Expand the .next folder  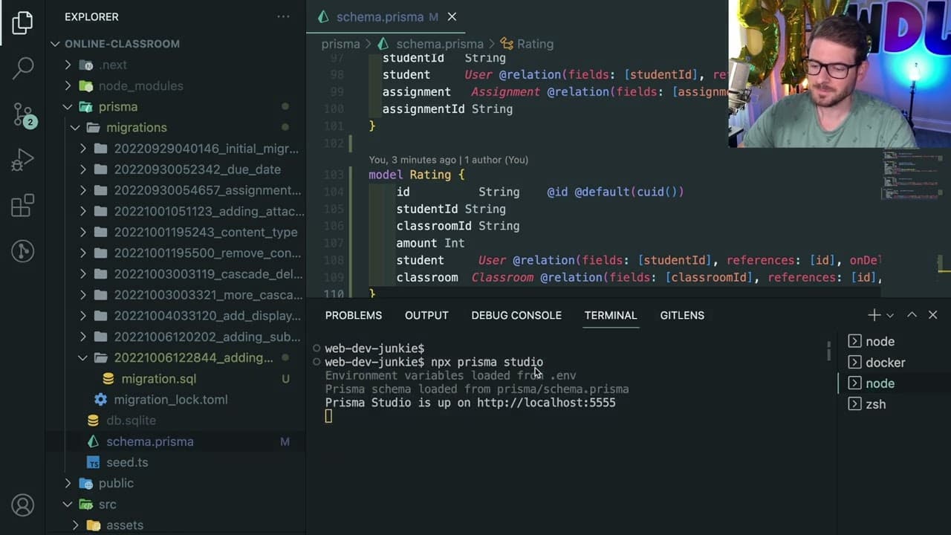[112, 65]
